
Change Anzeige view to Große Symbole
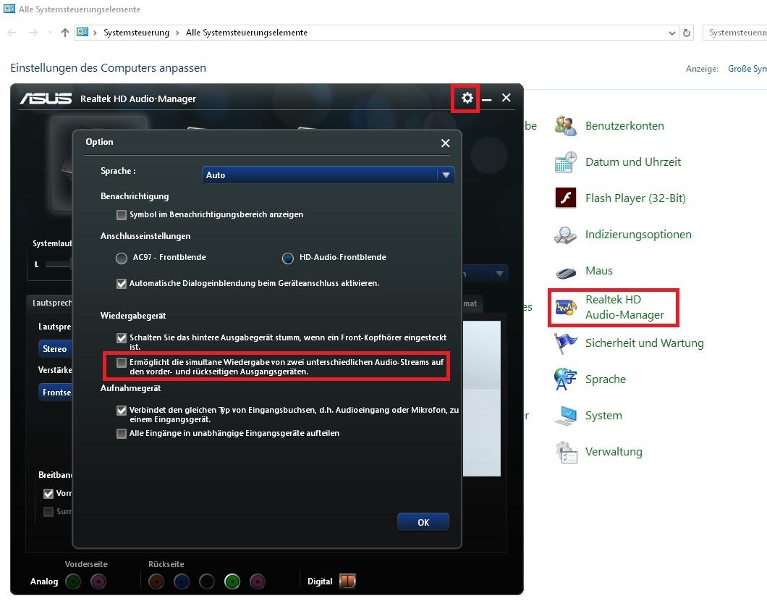point(747,69)
